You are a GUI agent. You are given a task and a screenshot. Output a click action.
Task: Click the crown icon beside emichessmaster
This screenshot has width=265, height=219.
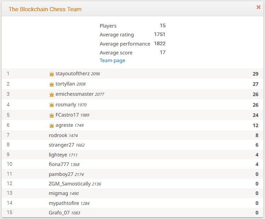(x=52, y=94)
